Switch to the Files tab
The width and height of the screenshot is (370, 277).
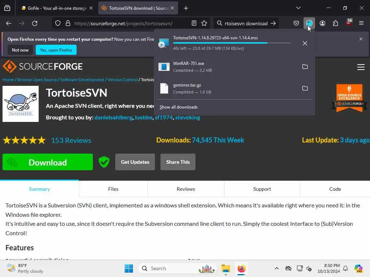click(113, 189)
